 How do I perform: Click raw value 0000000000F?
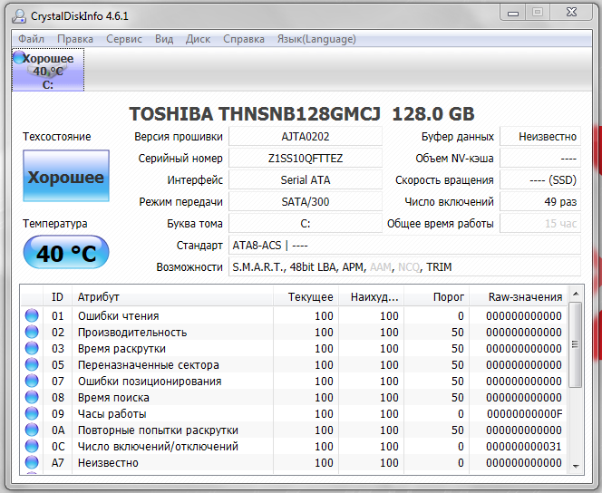point(524,413)
